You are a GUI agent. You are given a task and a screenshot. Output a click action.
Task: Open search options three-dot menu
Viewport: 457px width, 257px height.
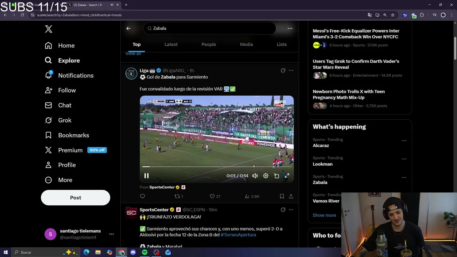tap(290, 28)
